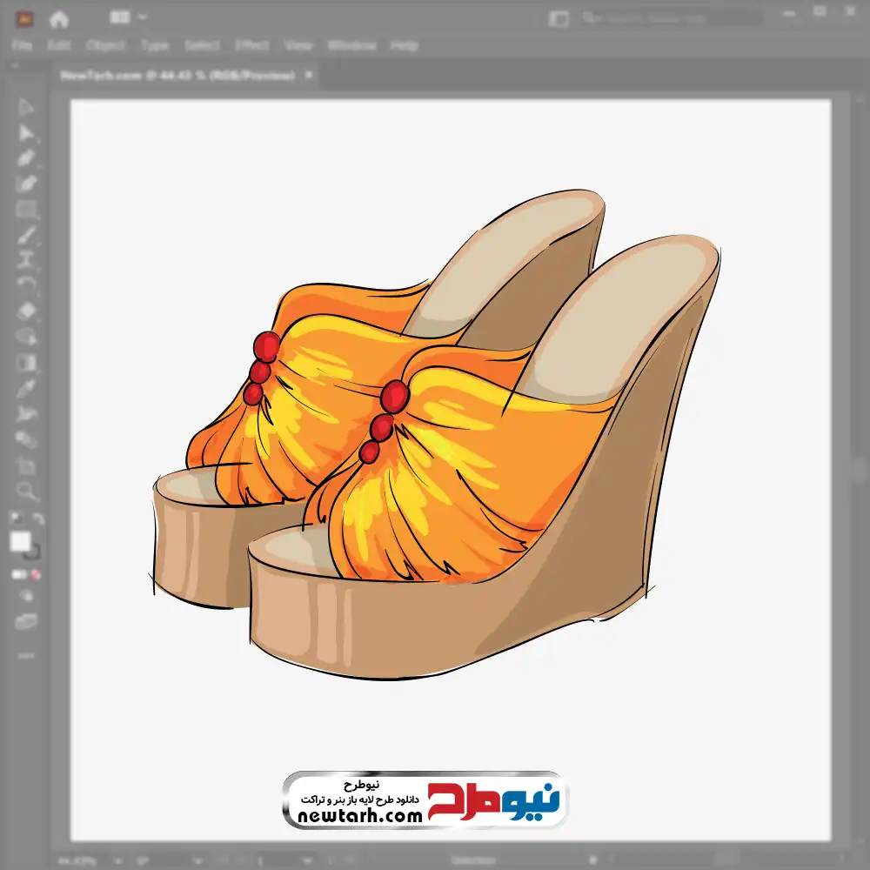Viewport: 870px width, 870px height.
Task: Set the fill to None
Action: 36,575
